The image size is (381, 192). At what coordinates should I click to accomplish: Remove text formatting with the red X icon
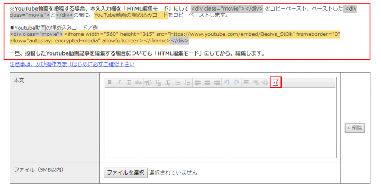coord(168,83)
